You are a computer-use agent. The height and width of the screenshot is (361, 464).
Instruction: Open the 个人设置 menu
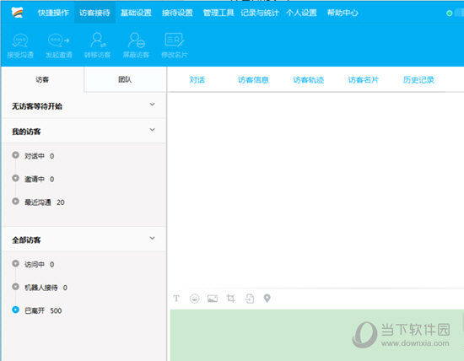tap(301, 13)
